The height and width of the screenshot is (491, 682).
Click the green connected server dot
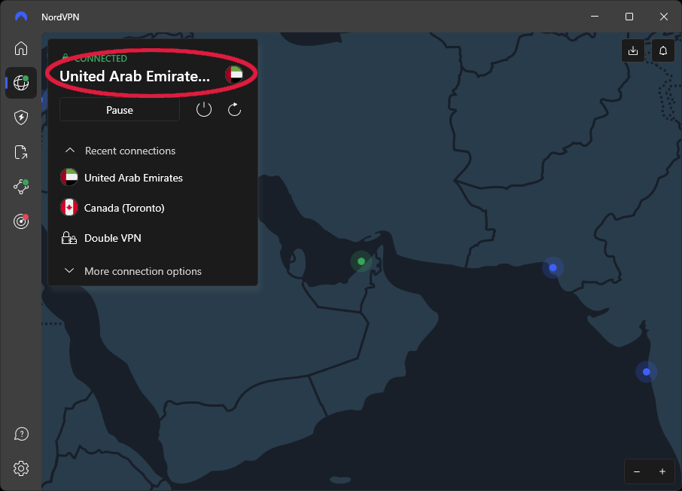pos(361,261)
